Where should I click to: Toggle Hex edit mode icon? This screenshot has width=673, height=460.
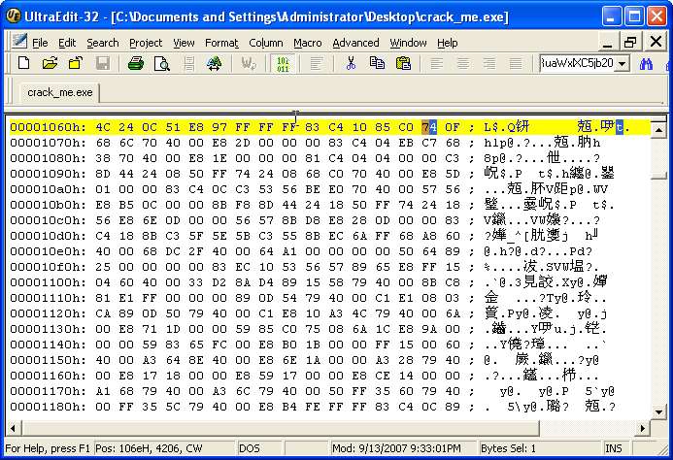(283, 63)
